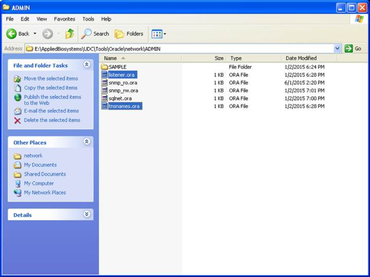Click the red Delete selected items icon
The width and height of the screenshot is (370, 277).
17,120
